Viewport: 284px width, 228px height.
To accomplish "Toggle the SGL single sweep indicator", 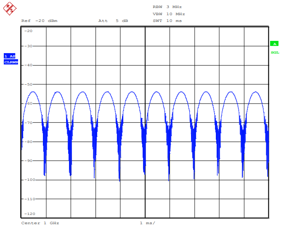I will click(x=275, y=52).
